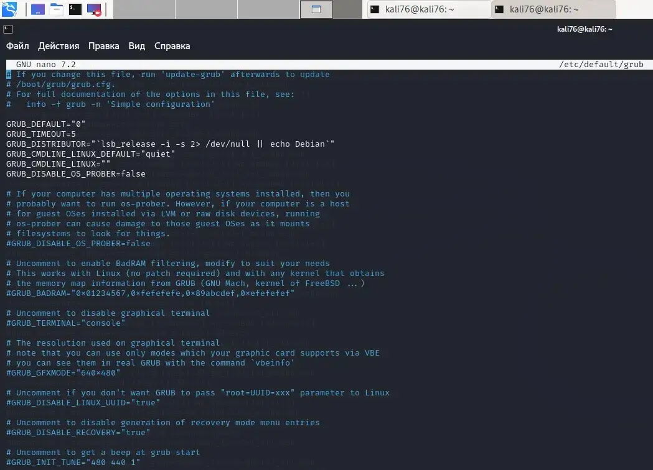
Task: Click the GRUB_DISTRIBUTOR line
Action: click(x=171, y=144)
